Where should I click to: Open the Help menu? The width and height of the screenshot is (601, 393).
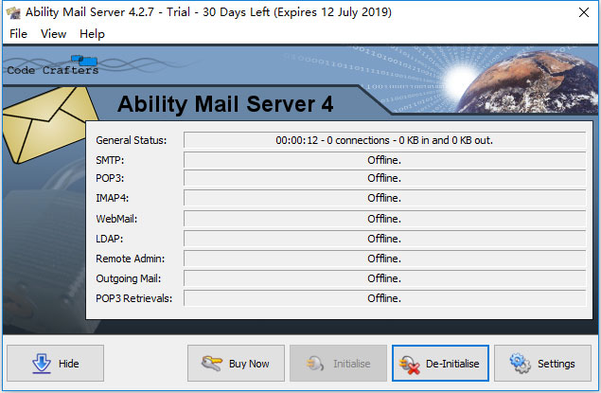tap(92, 34)
